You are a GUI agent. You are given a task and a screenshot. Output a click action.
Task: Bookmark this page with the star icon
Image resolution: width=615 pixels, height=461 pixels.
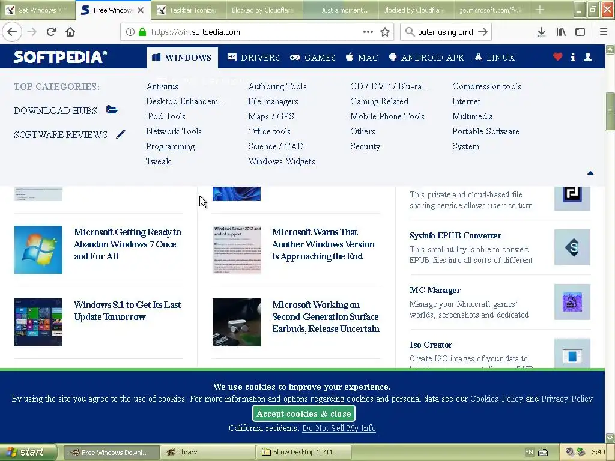pos(385,32)
